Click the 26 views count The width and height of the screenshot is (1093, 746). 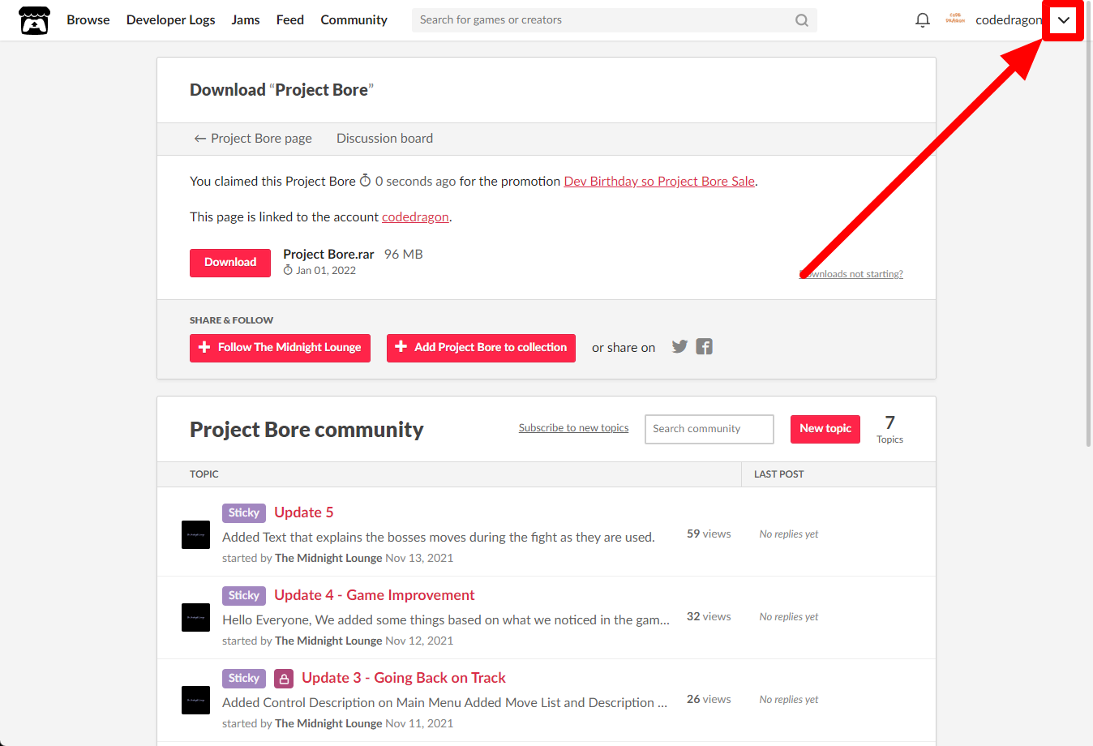(709, 699)
